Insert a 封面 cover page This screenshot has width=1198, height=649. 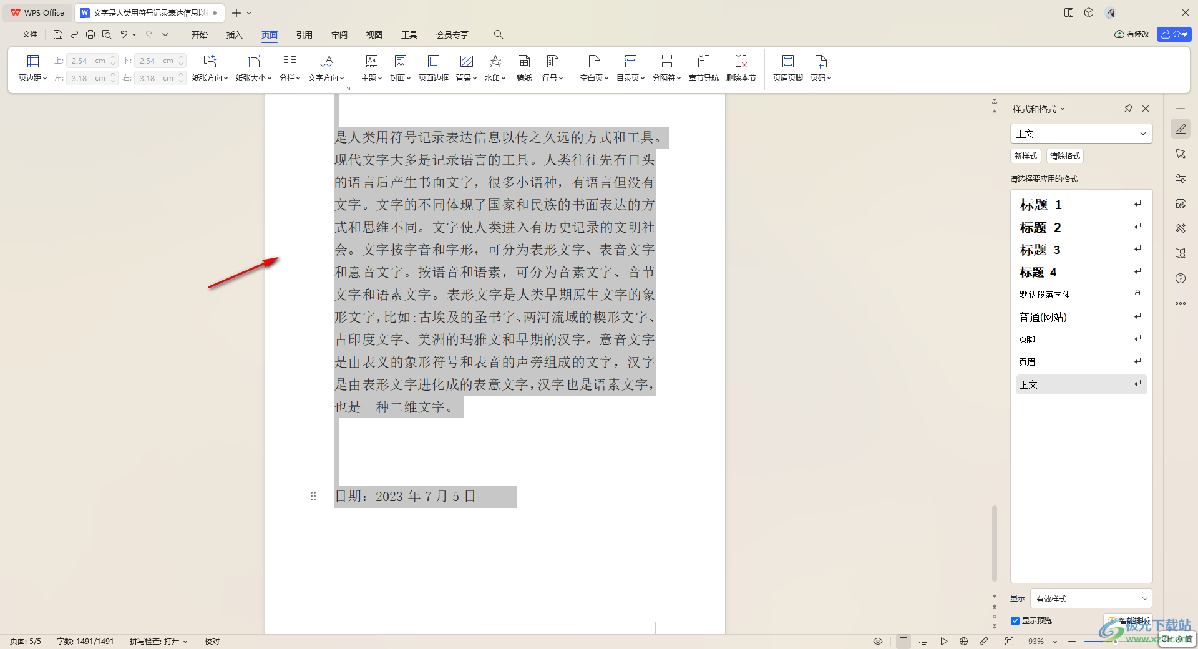(x=400, y=68)
